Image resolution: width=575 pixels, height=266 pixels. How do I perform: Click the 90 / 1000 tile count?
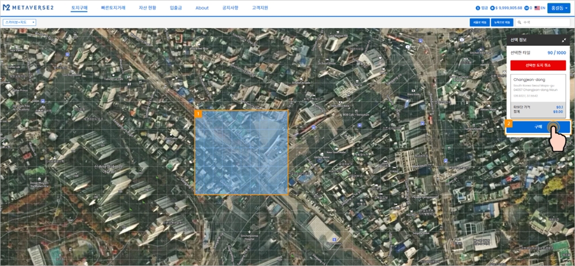click(x=556, y=53)
